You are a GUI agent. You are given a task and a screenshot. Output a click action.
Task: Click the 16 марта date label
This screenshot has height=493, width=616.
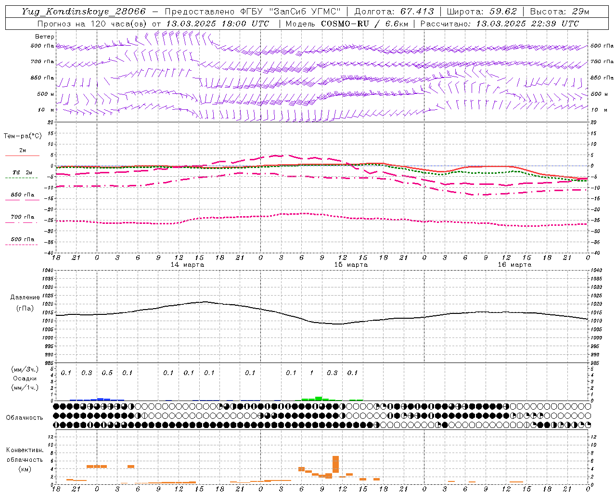click(514, 265)
